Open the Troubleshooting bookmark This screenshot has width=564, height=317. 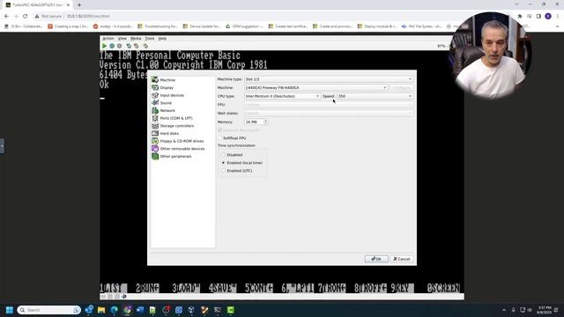click(158, 26)
